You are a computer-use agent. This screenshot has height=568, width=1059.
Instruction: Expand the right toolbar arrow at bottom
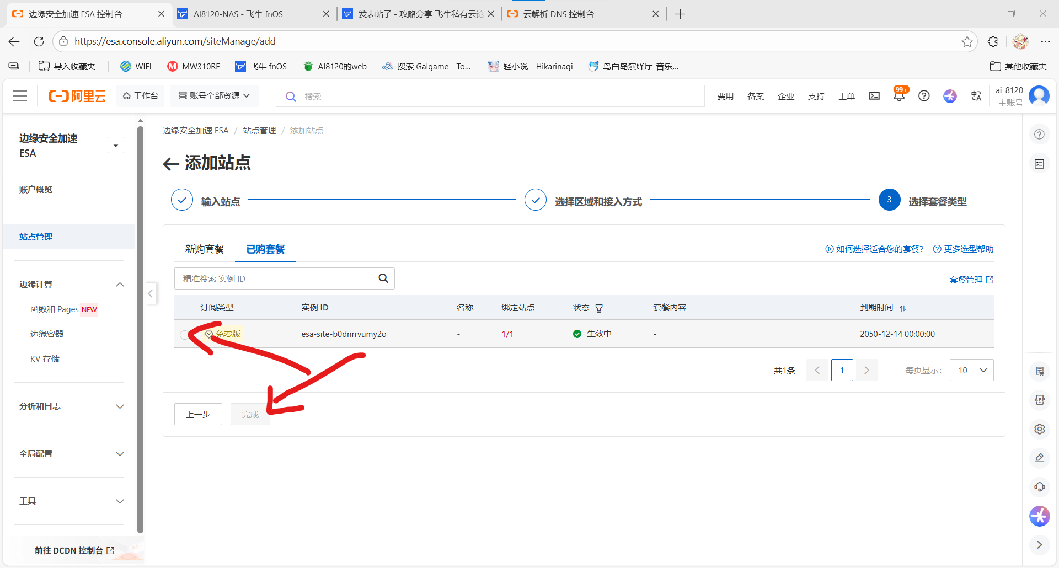[1039, 545]
